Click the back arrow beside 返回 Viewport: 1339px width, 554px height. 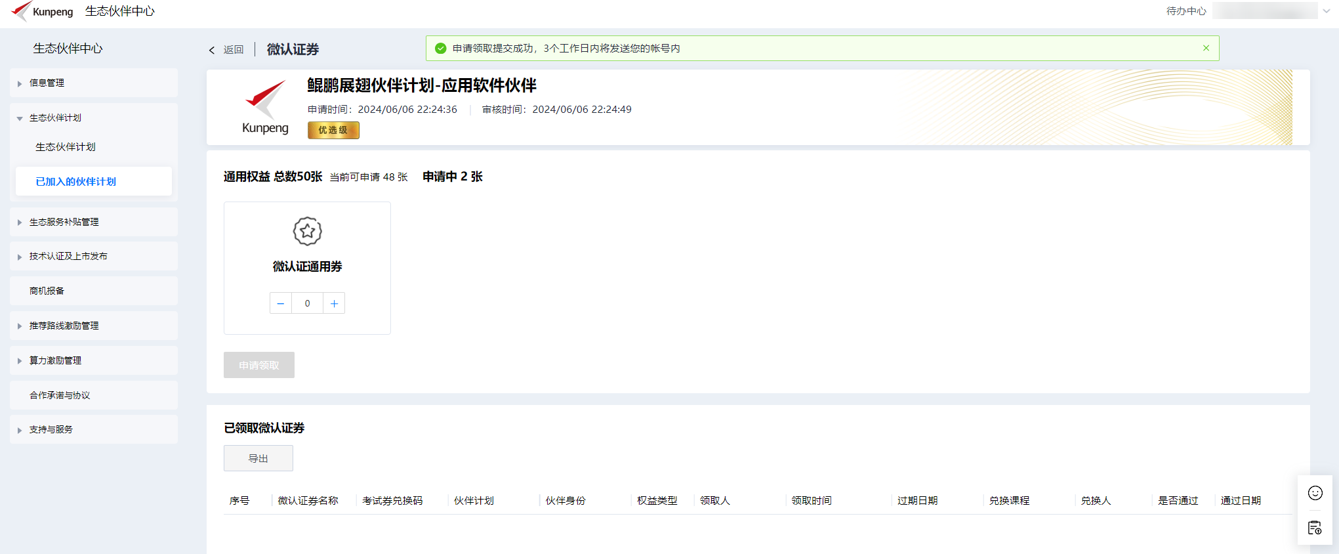pos(212,50)
